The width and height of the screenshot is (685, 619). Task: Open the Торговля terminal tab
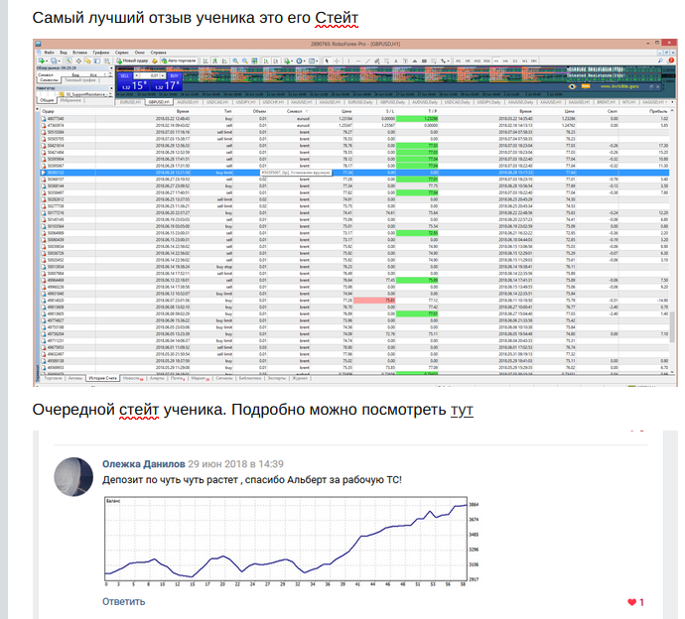pyautogui.click(x=53, y=378)
